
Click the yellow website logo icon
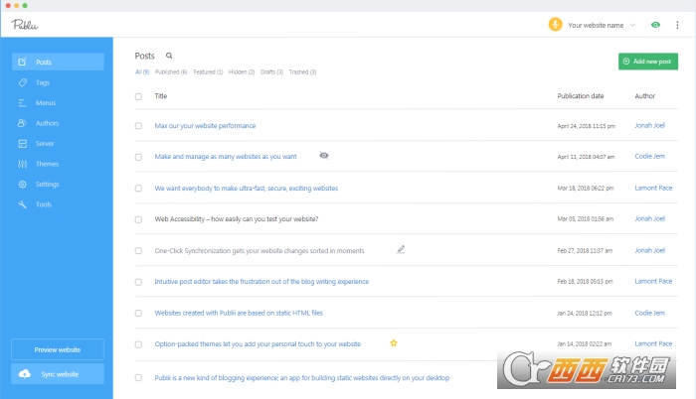click(x=555, y=25)
